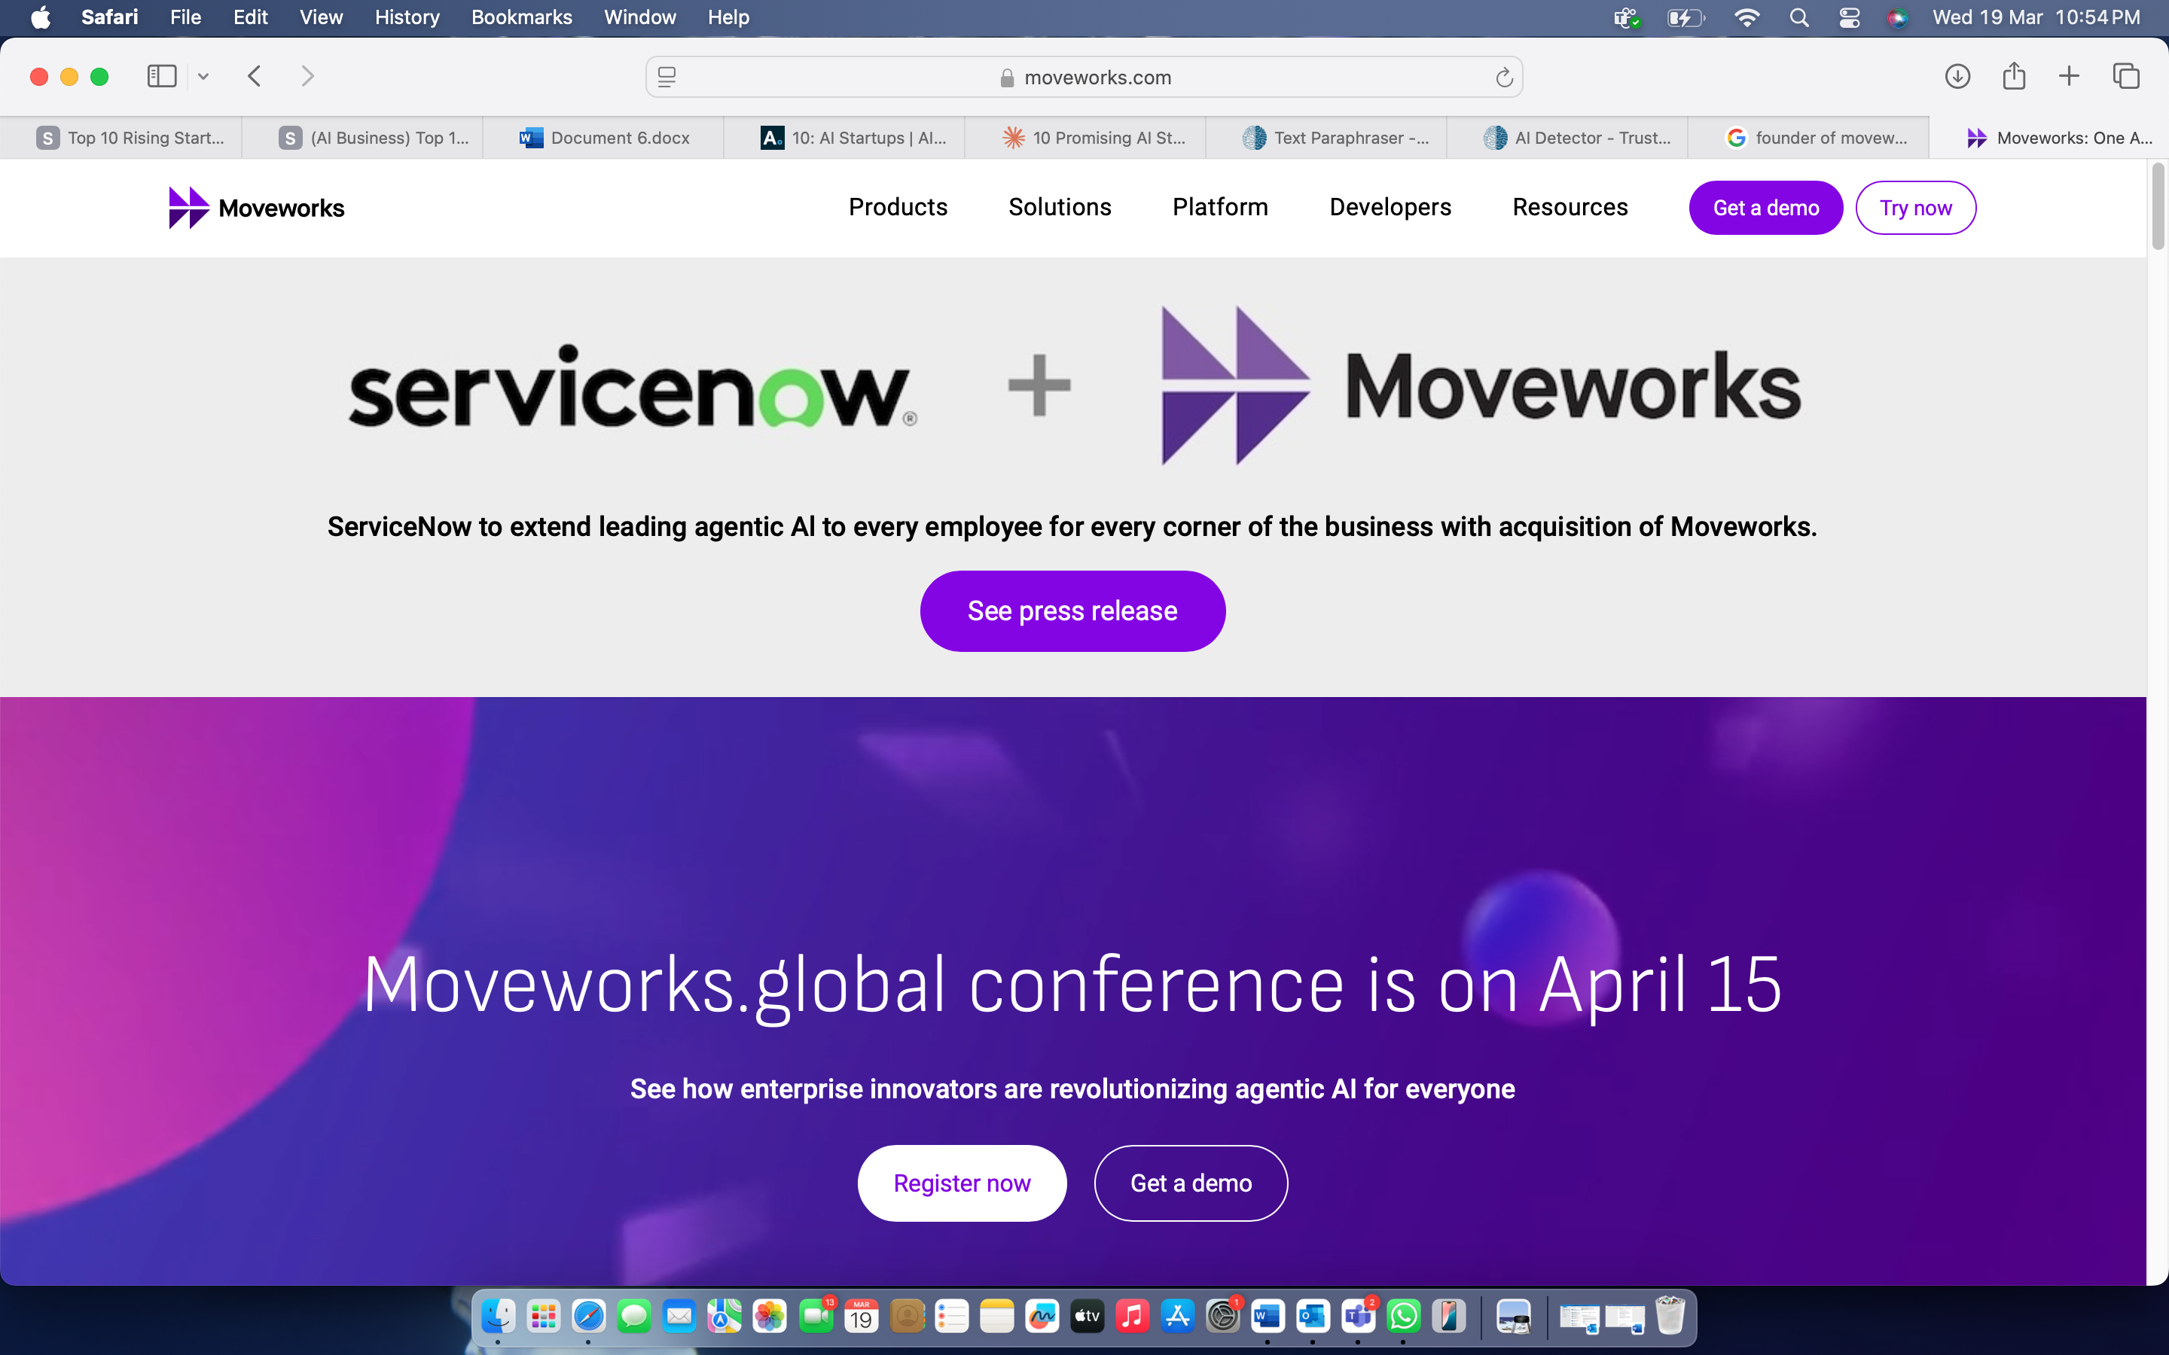Screen dimensions: 2169x1355
Task: Show Safari downloads
Action: [x=1957, y=76]
